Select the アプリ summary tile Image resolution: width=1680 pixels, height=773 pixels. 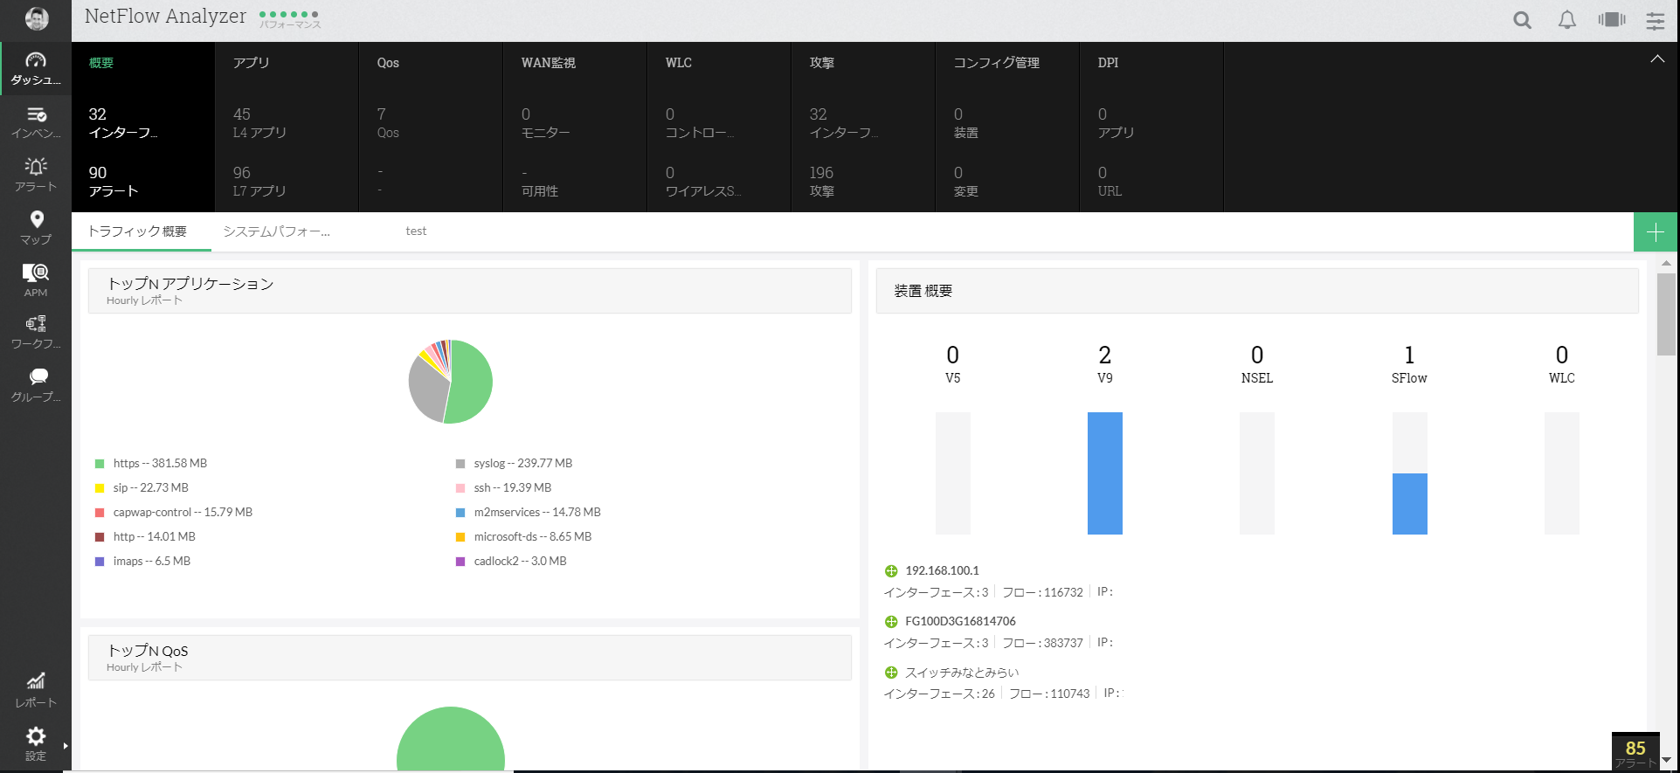tap(287, 127)
